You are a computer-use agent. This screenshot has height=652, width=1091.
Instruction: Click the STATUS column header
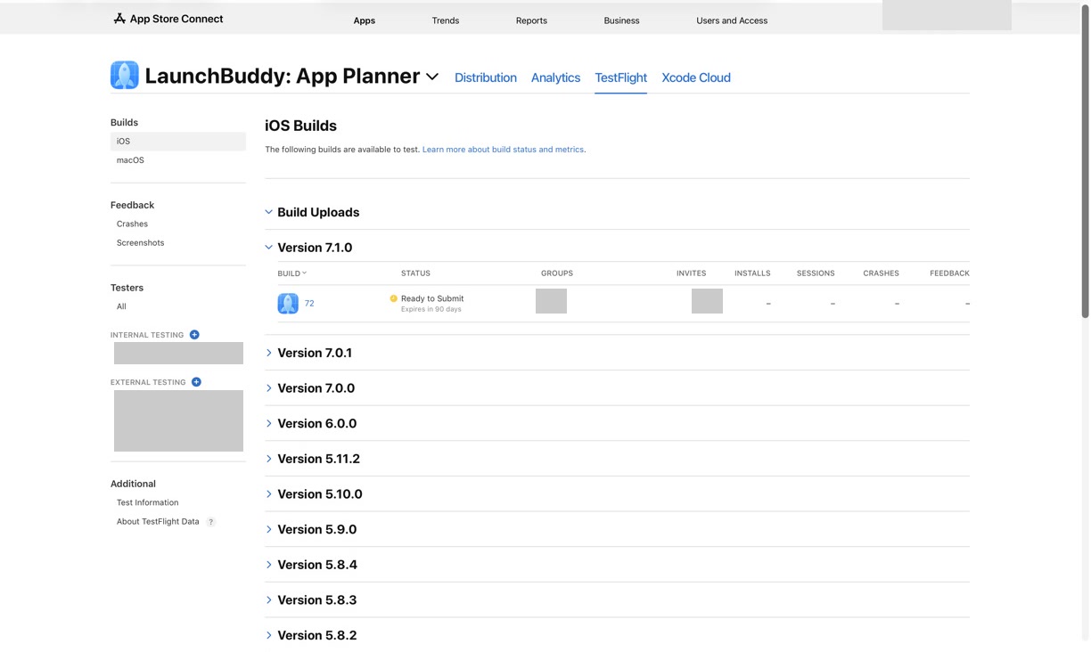[415, 273]
